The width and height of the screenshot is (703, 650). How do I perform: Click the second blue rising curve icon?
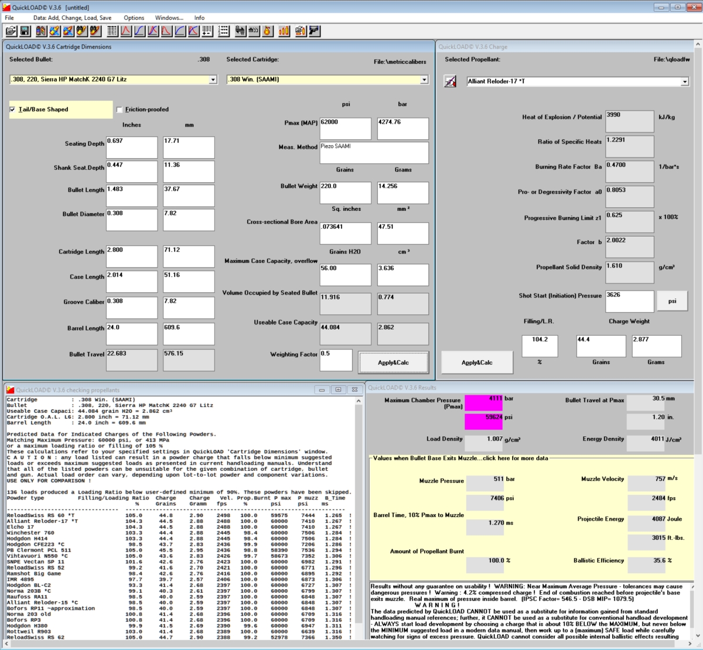180,30
